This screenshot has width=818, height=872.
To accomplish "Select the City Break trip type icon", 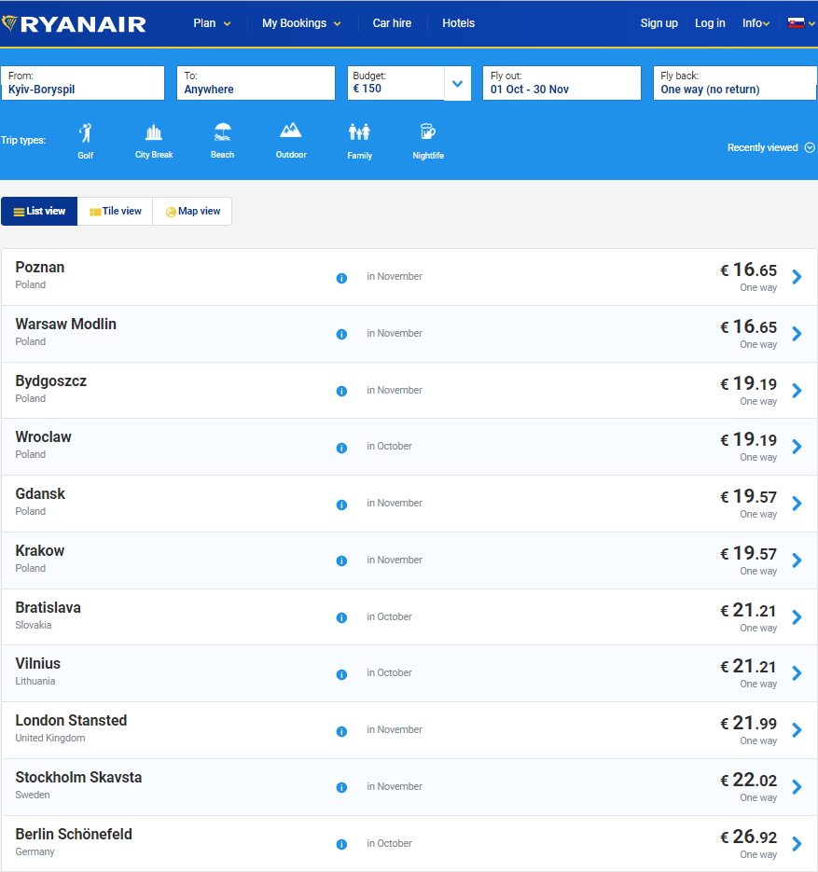I will coord(154,132).
